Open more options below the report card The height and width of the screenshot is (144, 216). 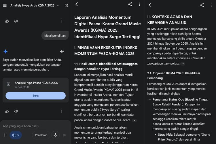tap(62, 111)
